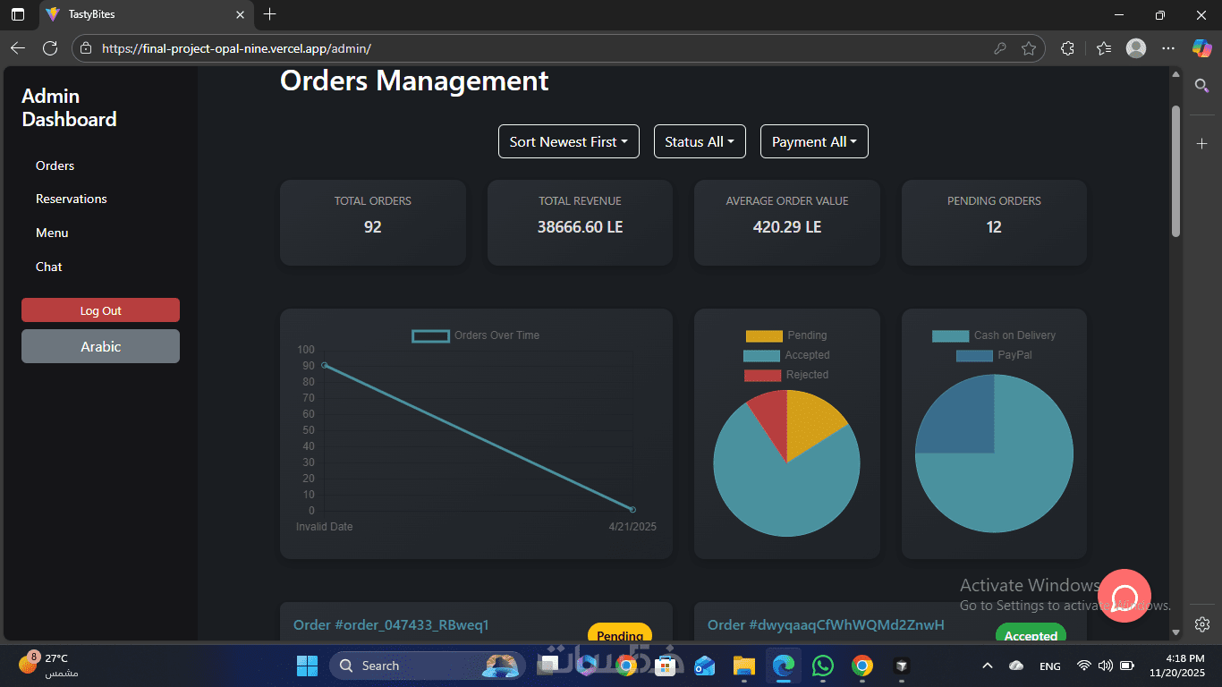This screenshot has width=1222, height=687.
Task: Open Chat in the admin sidebar
Action: coord(49,267)
